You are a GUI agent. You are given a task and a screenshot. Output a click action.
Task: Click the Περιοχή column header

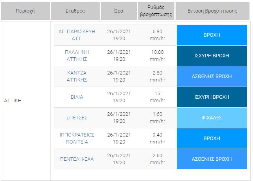(x=25, y=11)
